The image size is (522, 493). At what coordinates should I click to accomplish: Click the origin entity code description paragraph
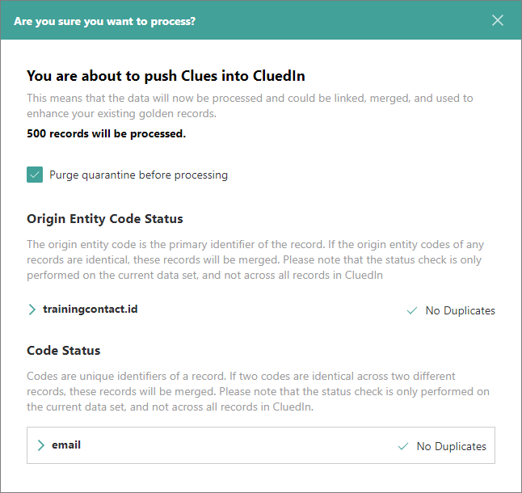(255, 259)
